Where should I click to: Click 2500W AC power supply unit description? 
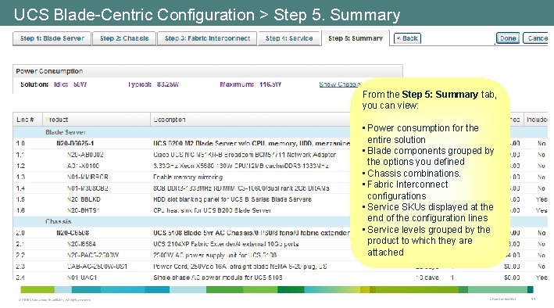click(214, 255)
